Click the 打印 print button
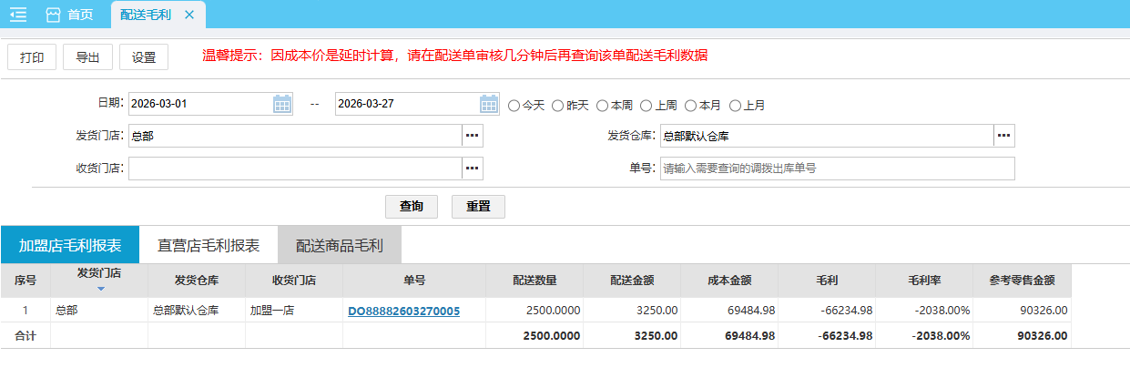The width and height of the screenshot is (1130, 368). 32,56
